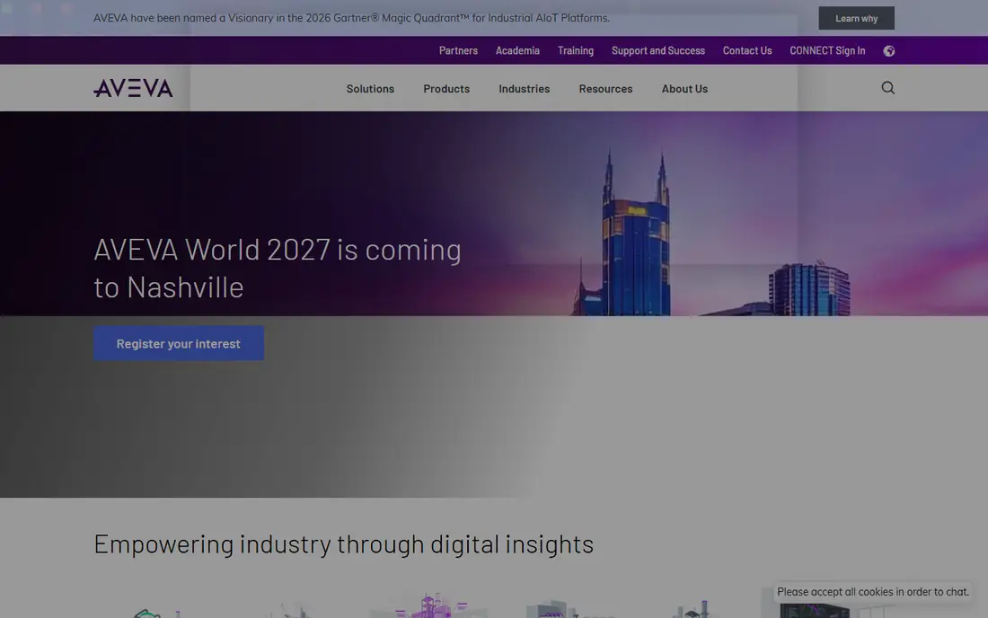Viewport: 988px width, 618px height.
Task: Open the About Us menu
Action: (x=684, y=89)
